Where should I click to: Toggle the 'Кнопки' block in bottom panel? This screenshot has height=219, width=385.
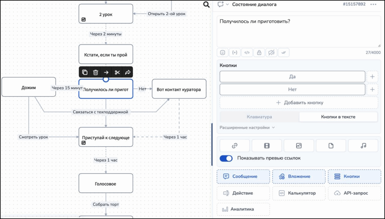click(x=355, y=176)
